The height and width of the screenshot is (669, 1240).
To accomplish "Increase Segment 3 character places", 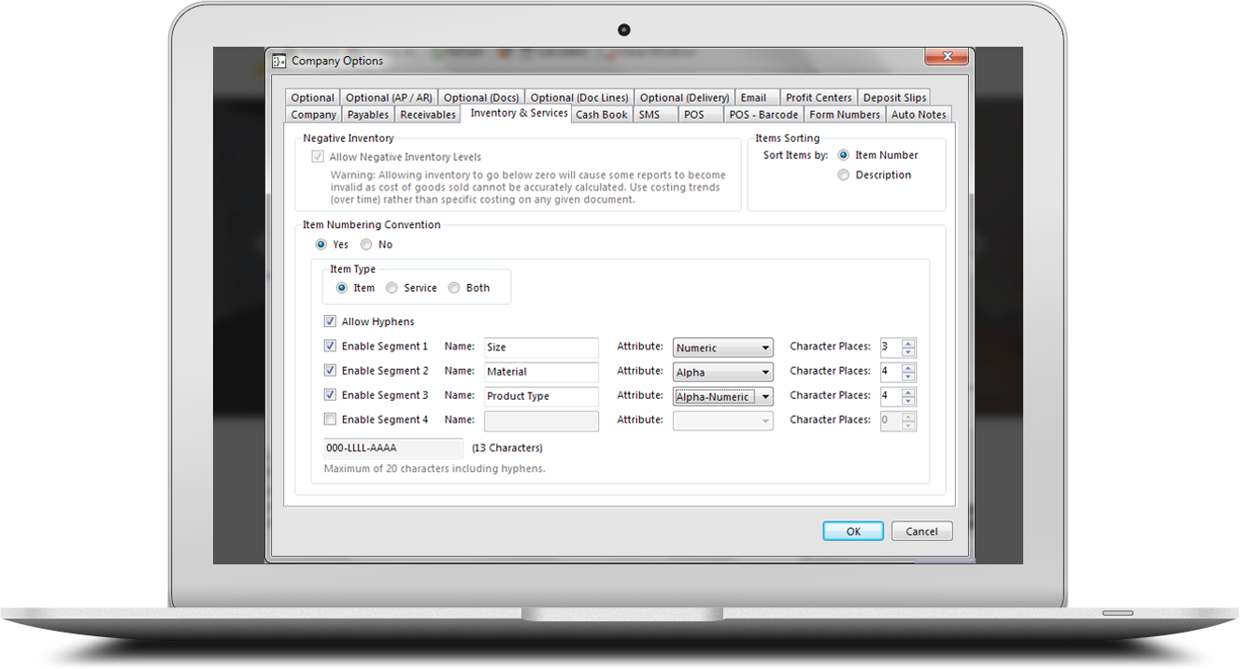I will click(909, 391).
